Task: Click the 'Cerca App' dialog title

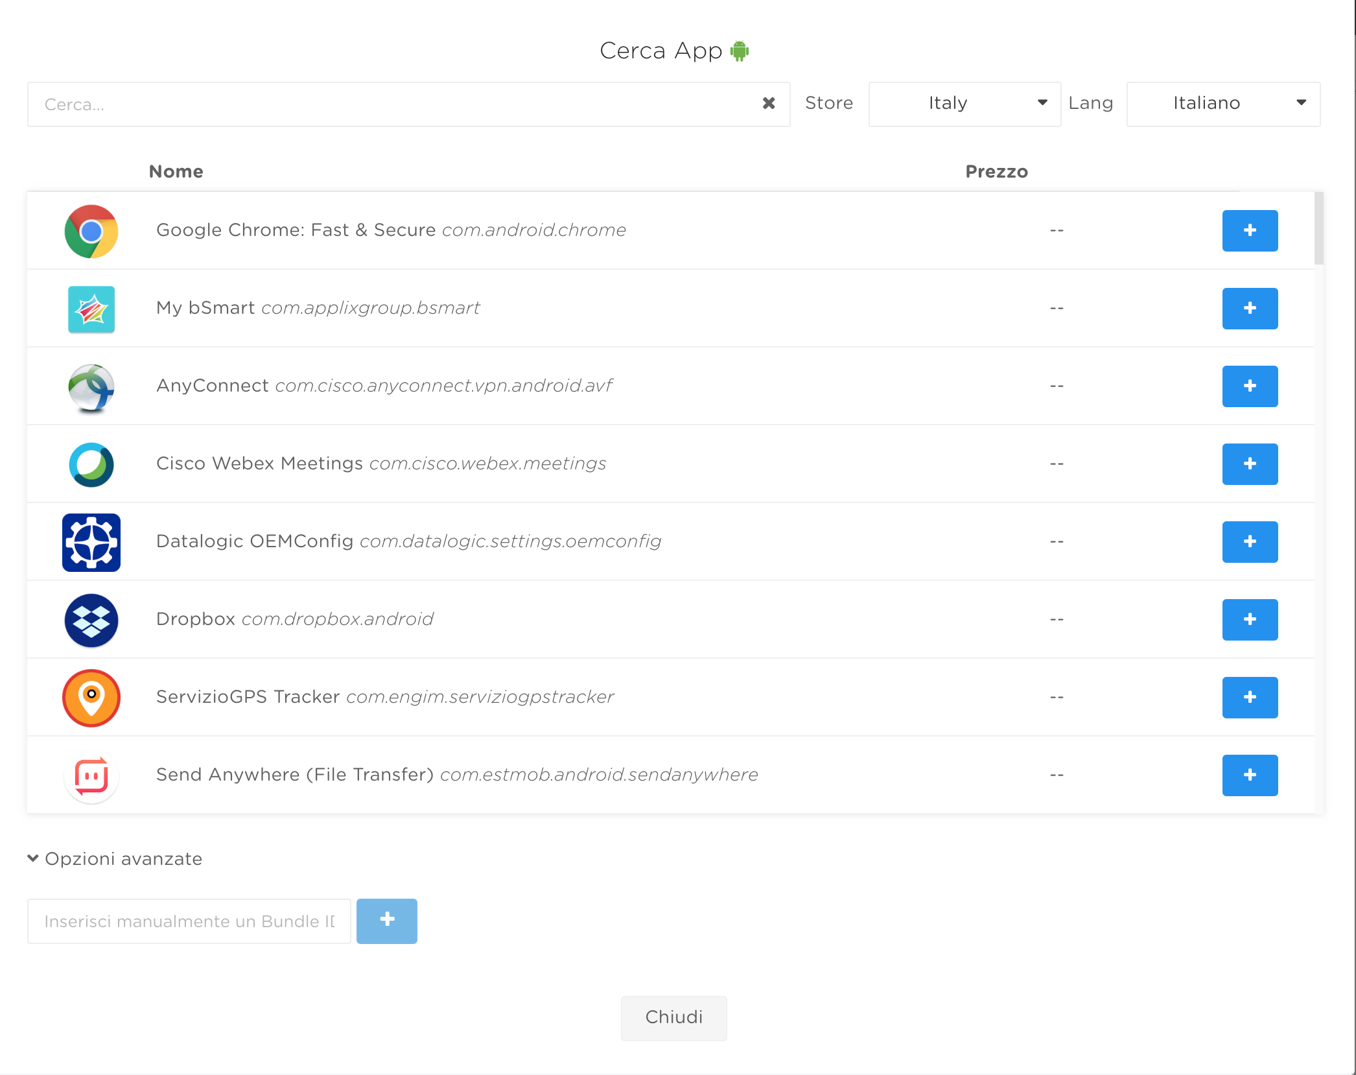Action: (x=661, y=51)
